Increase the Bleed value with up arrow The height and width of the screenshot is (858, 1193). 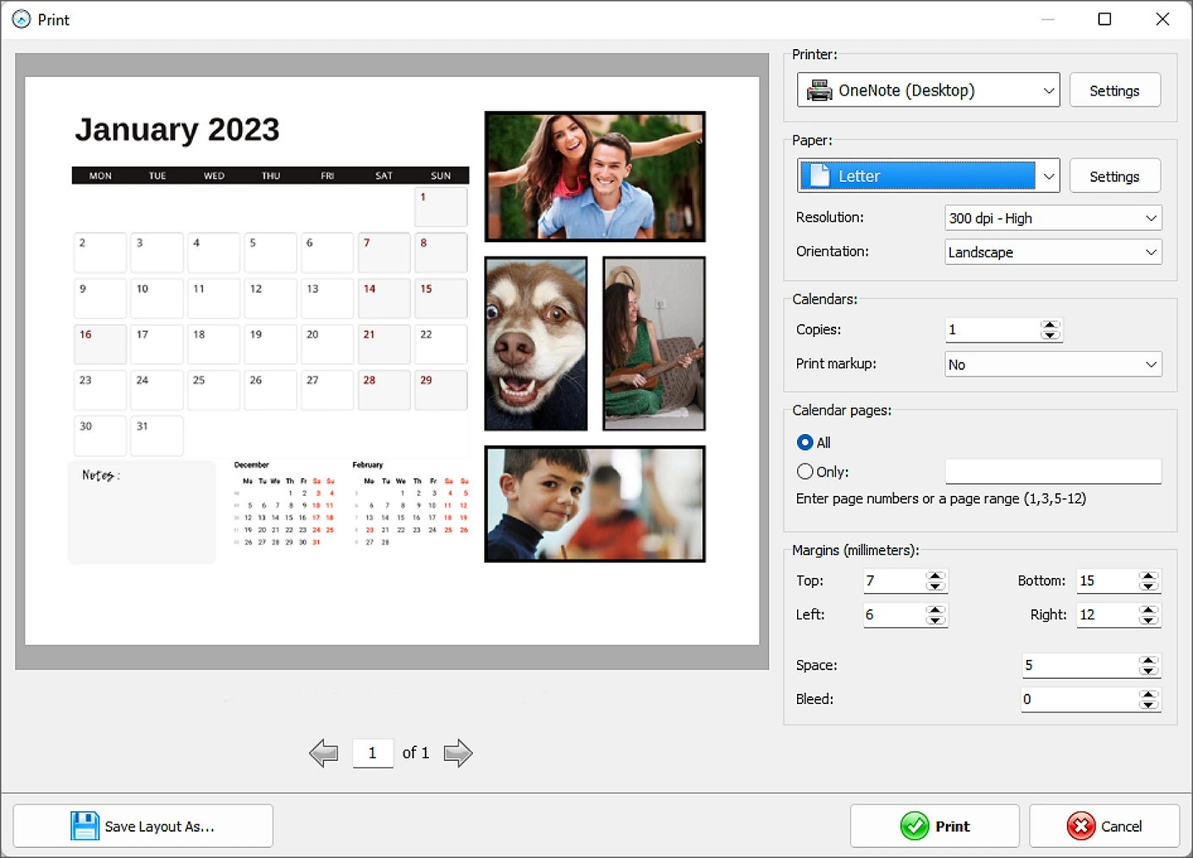pos(1148,695)
